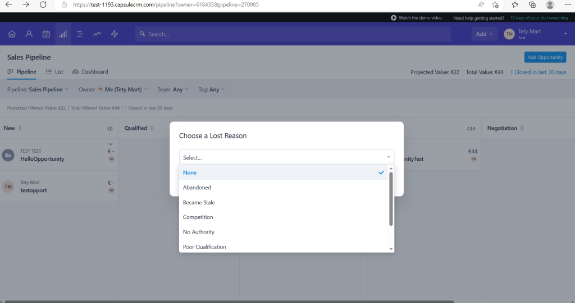Screen dimensions: 575x303
Task: Click owner badge on HelloOpportunity card
Action: [111, 159]
